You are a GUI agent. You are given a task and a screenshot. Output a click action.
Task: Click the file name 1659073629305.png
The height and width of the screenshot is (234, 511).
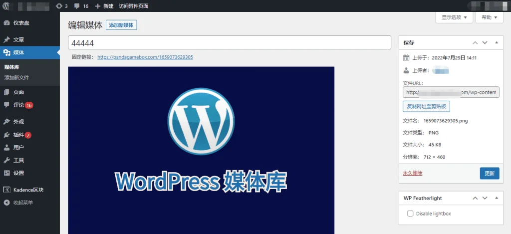446,121
